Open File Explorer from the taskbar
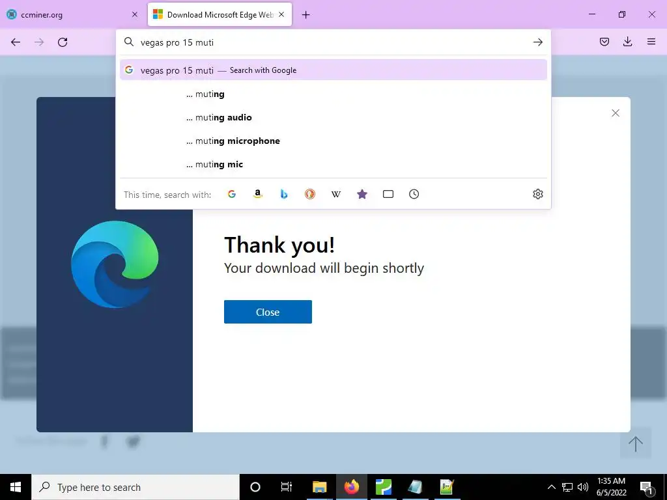667x500 pixels. [x=319, y=487]
